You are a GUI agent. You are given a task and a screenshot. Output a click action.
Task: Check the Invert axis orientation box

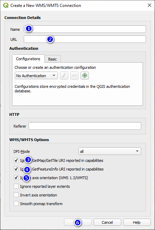[x=16, y=195]
